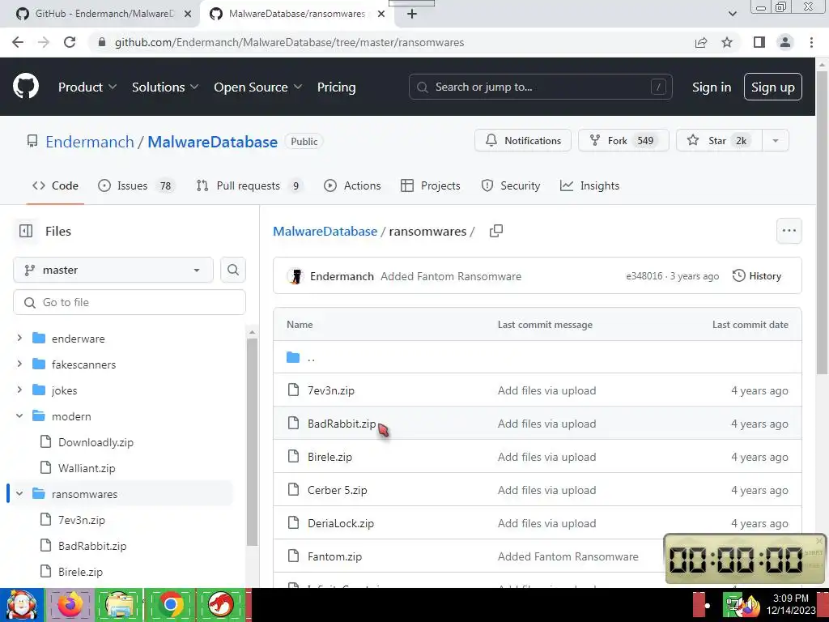Click the Notifications button
Screen dimensions: 829x622
pos(523,141)
